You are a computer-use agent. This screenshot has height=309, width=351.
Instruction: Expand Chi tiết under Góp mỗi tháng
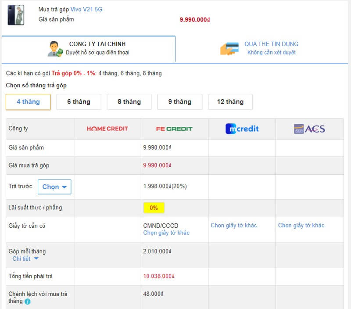[x=25, y=259]
